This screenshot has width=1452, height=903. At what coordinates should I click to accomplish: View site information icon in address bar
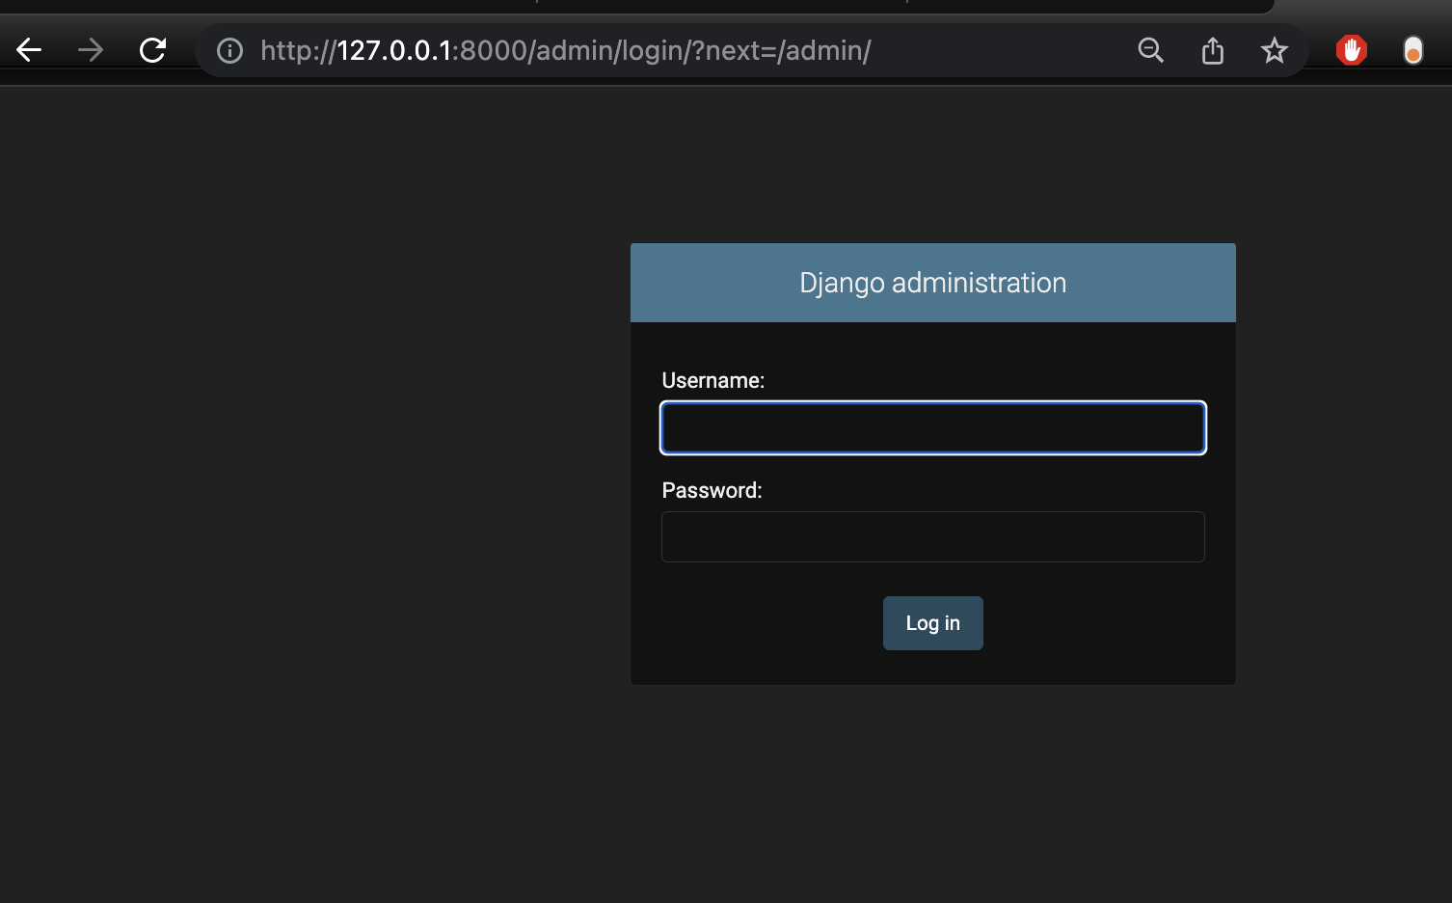(x=229, y=50)
